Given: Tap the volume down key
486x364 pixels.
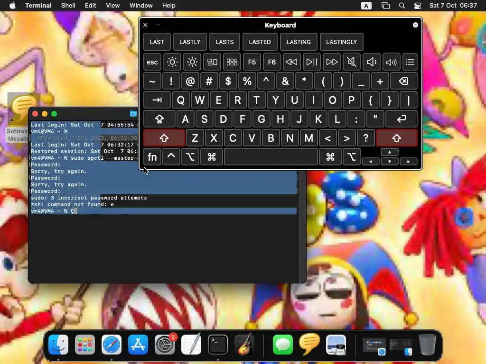Looking at the screenshot, I should (371, 62).
